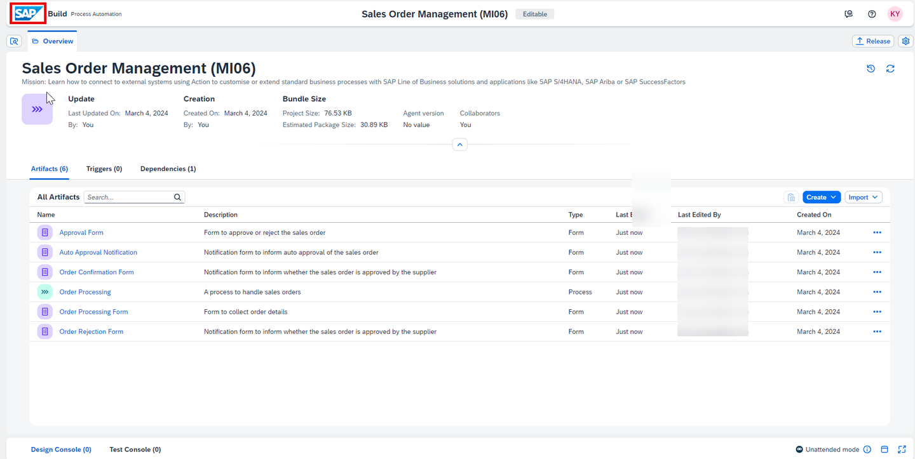Open the Approval Form link
915x459 pixels.
click(x=81, y=233)
